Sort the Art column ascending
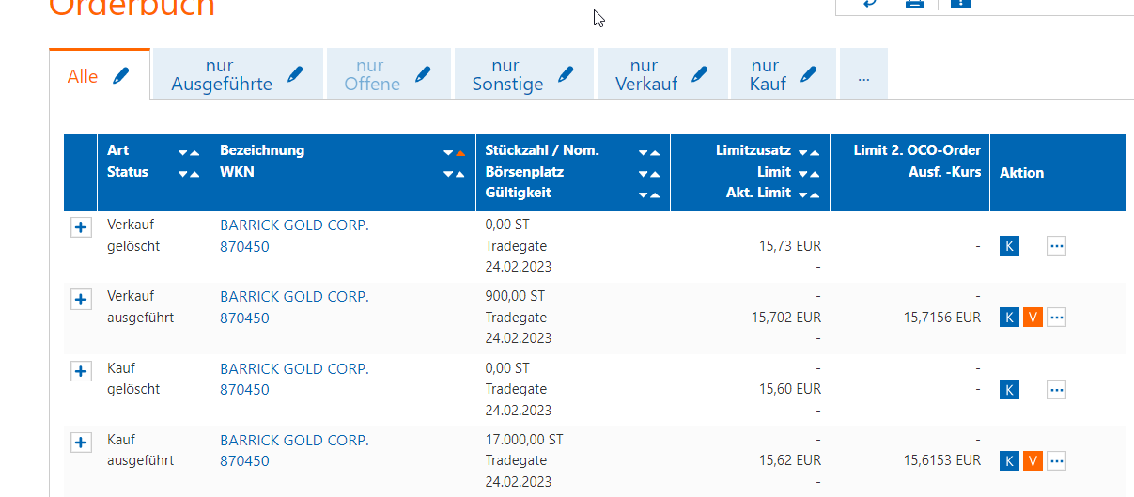This screenshot has height=497, width=1134. tap(194, 152)
